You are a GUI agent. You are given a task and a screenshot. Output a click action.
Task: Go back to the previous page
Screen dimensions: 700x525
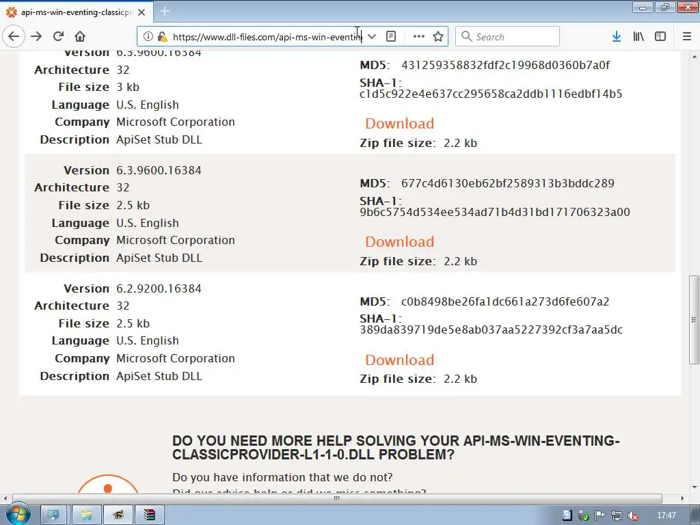click(14, 37)
